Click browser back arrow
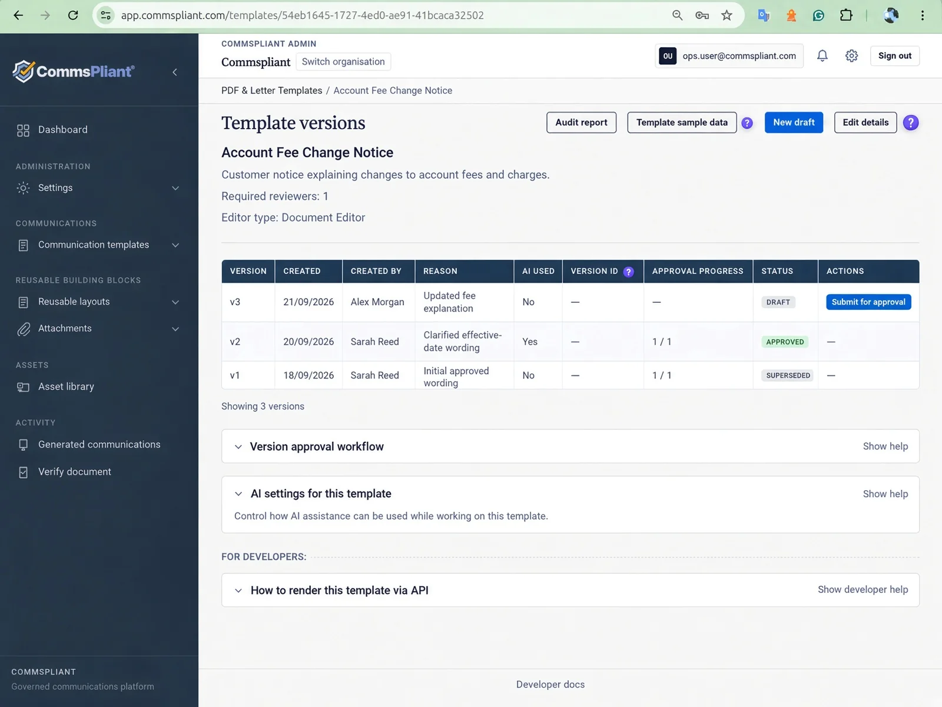 [18, 15]
